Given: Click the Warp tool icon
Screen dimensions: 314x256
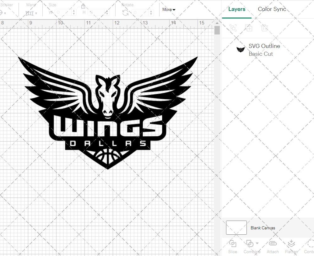Looking at the screenshot, I should point(30,13).
